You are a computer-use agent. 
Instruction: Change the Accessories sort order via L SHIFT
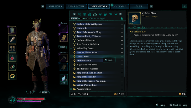click(74, 18)
